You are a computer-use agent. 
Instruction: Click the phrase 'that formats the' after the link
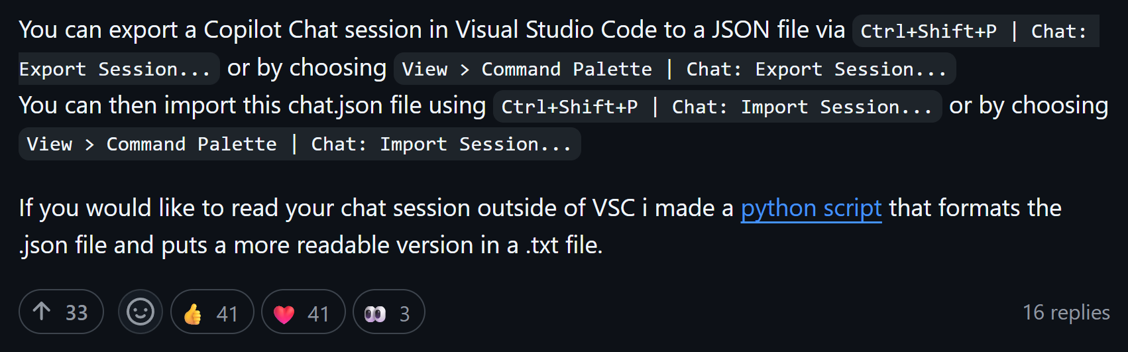975,208
